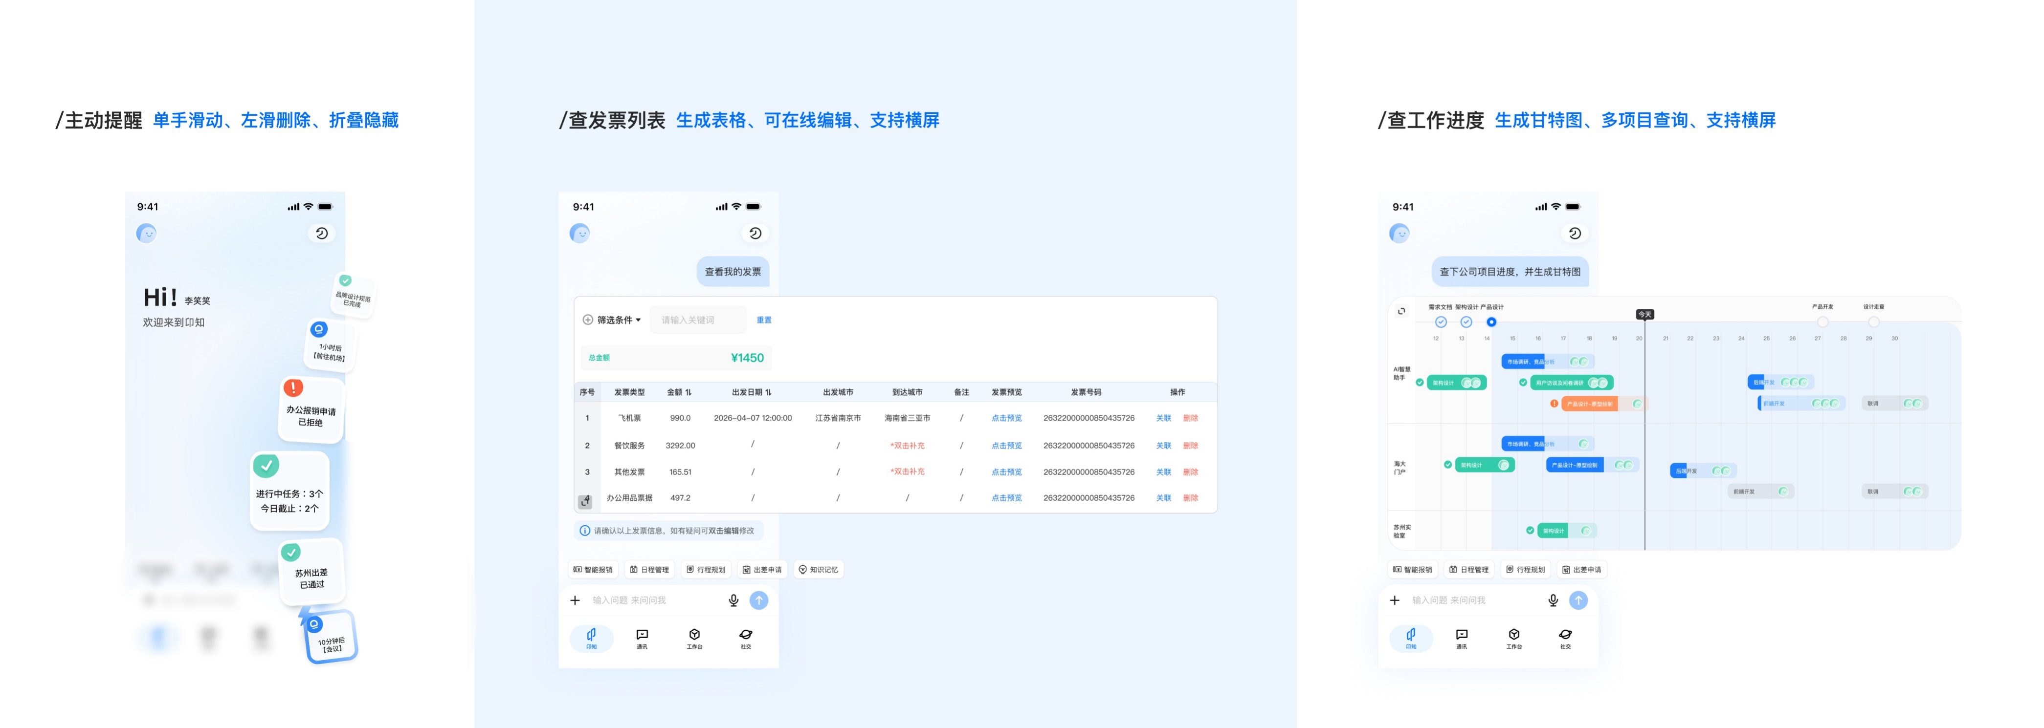The width and height of the screenshot is (2044, 728).
Task: Click the green check beside 苏州实验室 架构设计 bar
Action: coord(1530,531)
